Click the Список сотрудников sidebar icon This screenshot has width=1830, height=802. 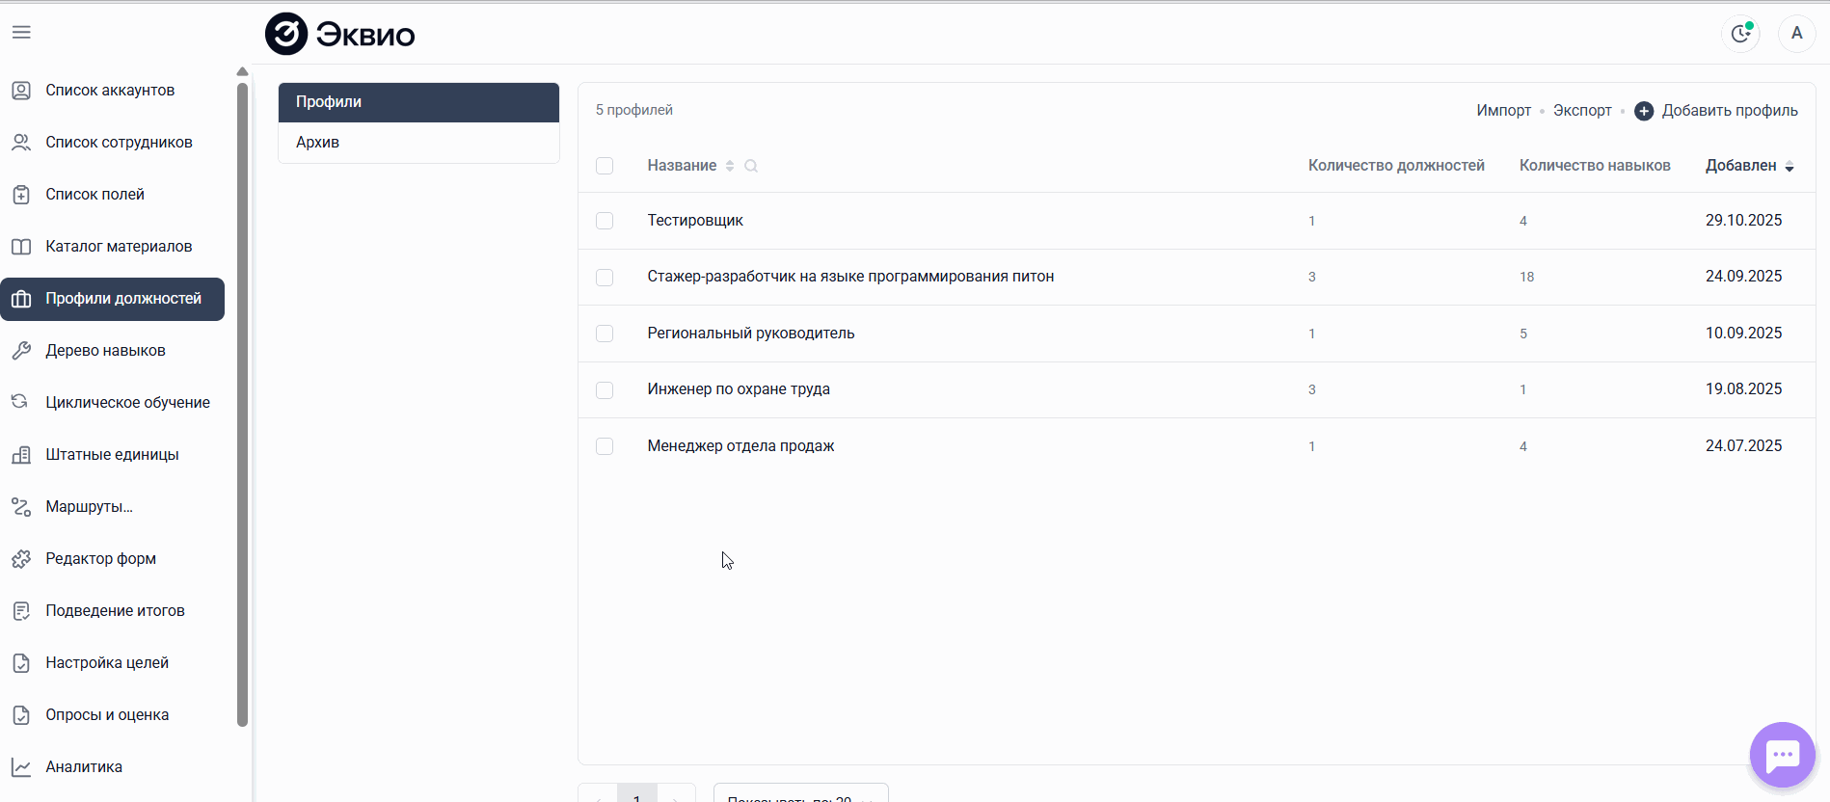[x=21, y=143]
